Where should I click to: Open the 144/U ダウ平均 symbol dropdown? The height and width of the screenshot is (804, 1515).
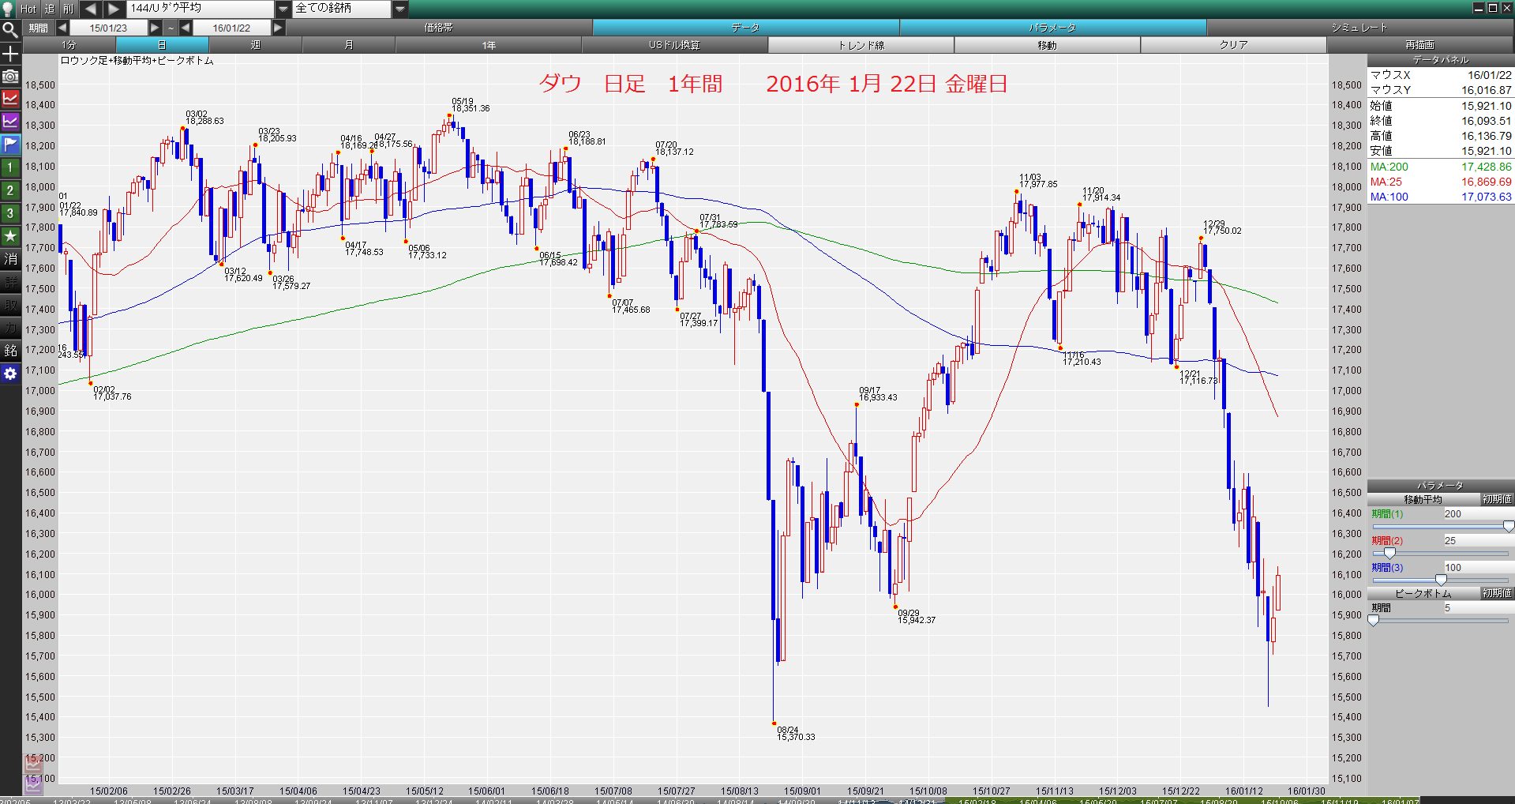click(x=283, y=9)
